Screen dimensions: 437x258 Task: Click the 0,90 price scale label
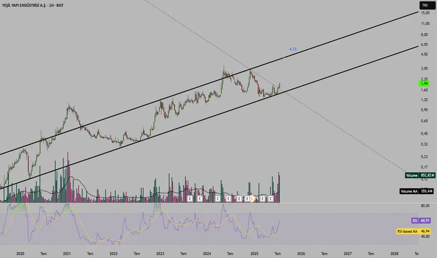point(424,110)
